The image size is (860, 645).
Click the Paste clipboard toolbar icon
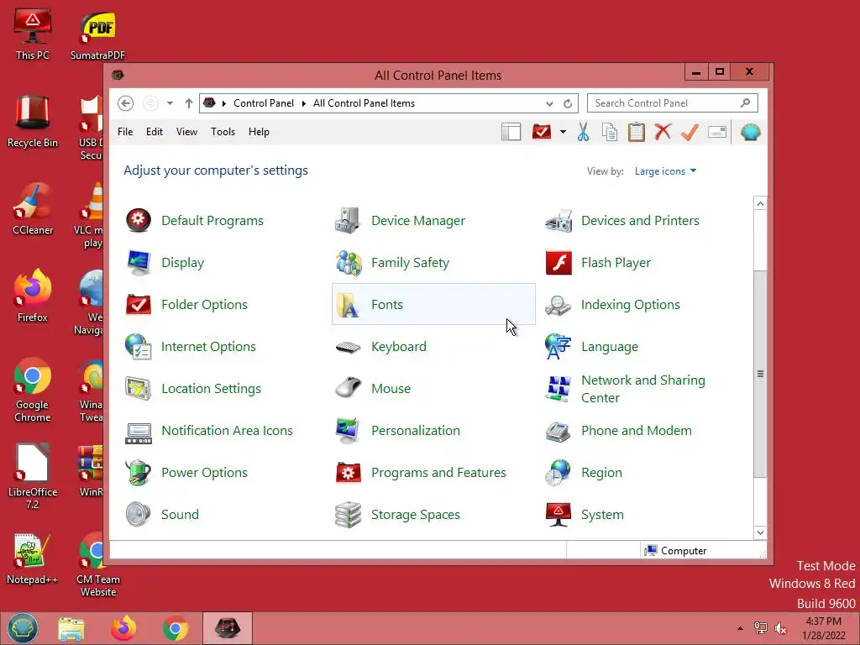pyautogui.click(x=637, y=132)
